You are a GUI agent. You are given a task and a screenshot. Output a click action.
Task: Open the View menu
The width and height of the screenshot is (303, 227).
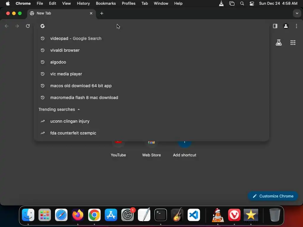67,3
